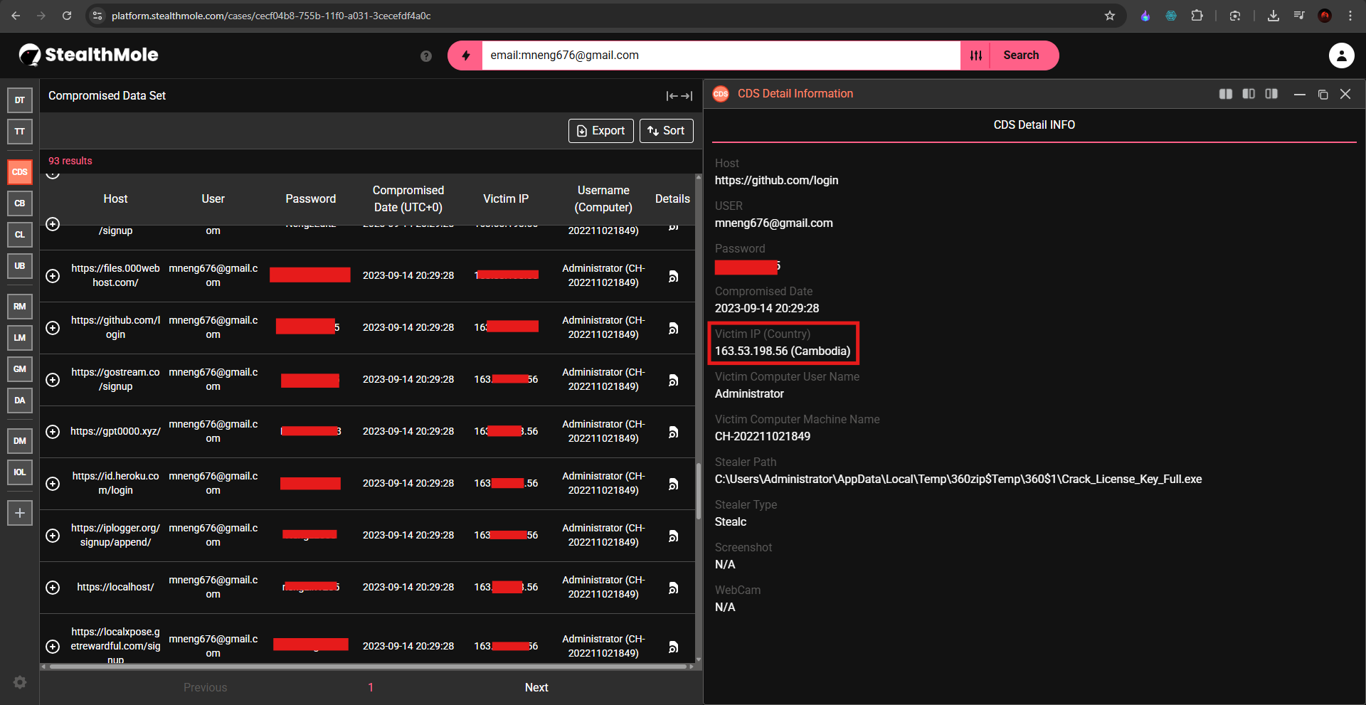The height and width of the screenshot is (705, 1366).
Task: Expand the gpt0000.xyz row
Action: click(x=53, y=432)
